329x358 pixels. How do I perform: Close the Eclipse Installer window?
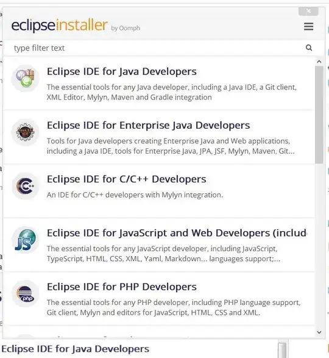(308, 11)
